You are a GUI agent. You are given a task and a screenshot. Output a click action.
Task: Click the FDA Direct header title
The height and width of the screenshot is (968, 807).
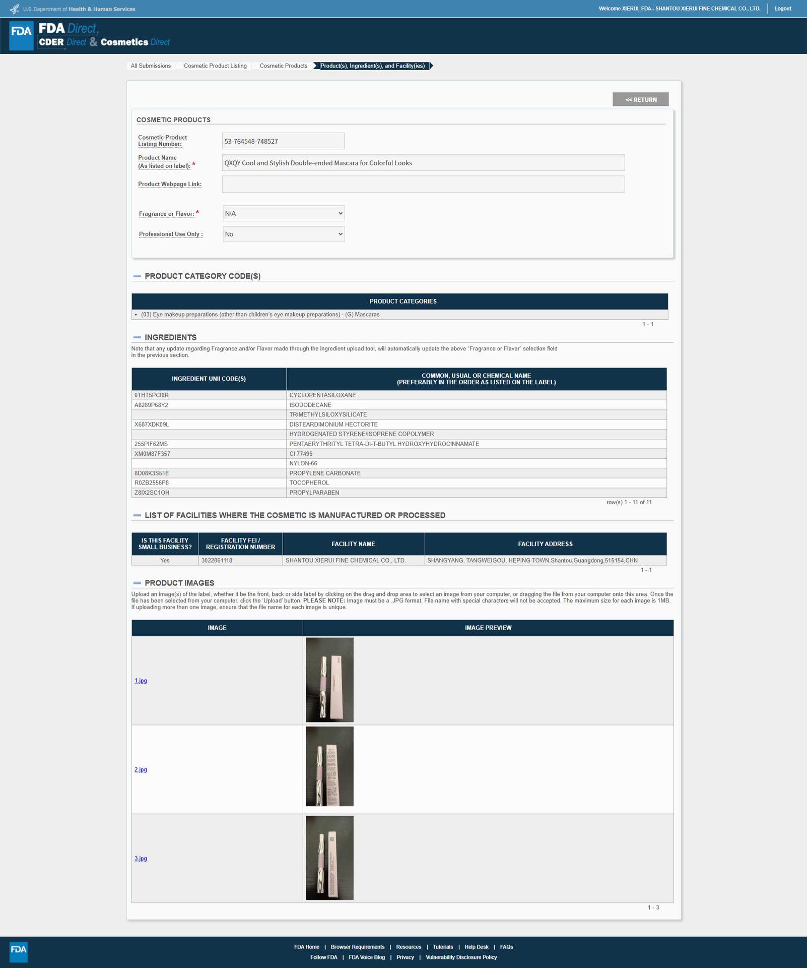(x=69, y=29)
